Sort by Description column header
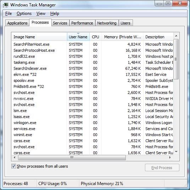 (x=158, y=37)
